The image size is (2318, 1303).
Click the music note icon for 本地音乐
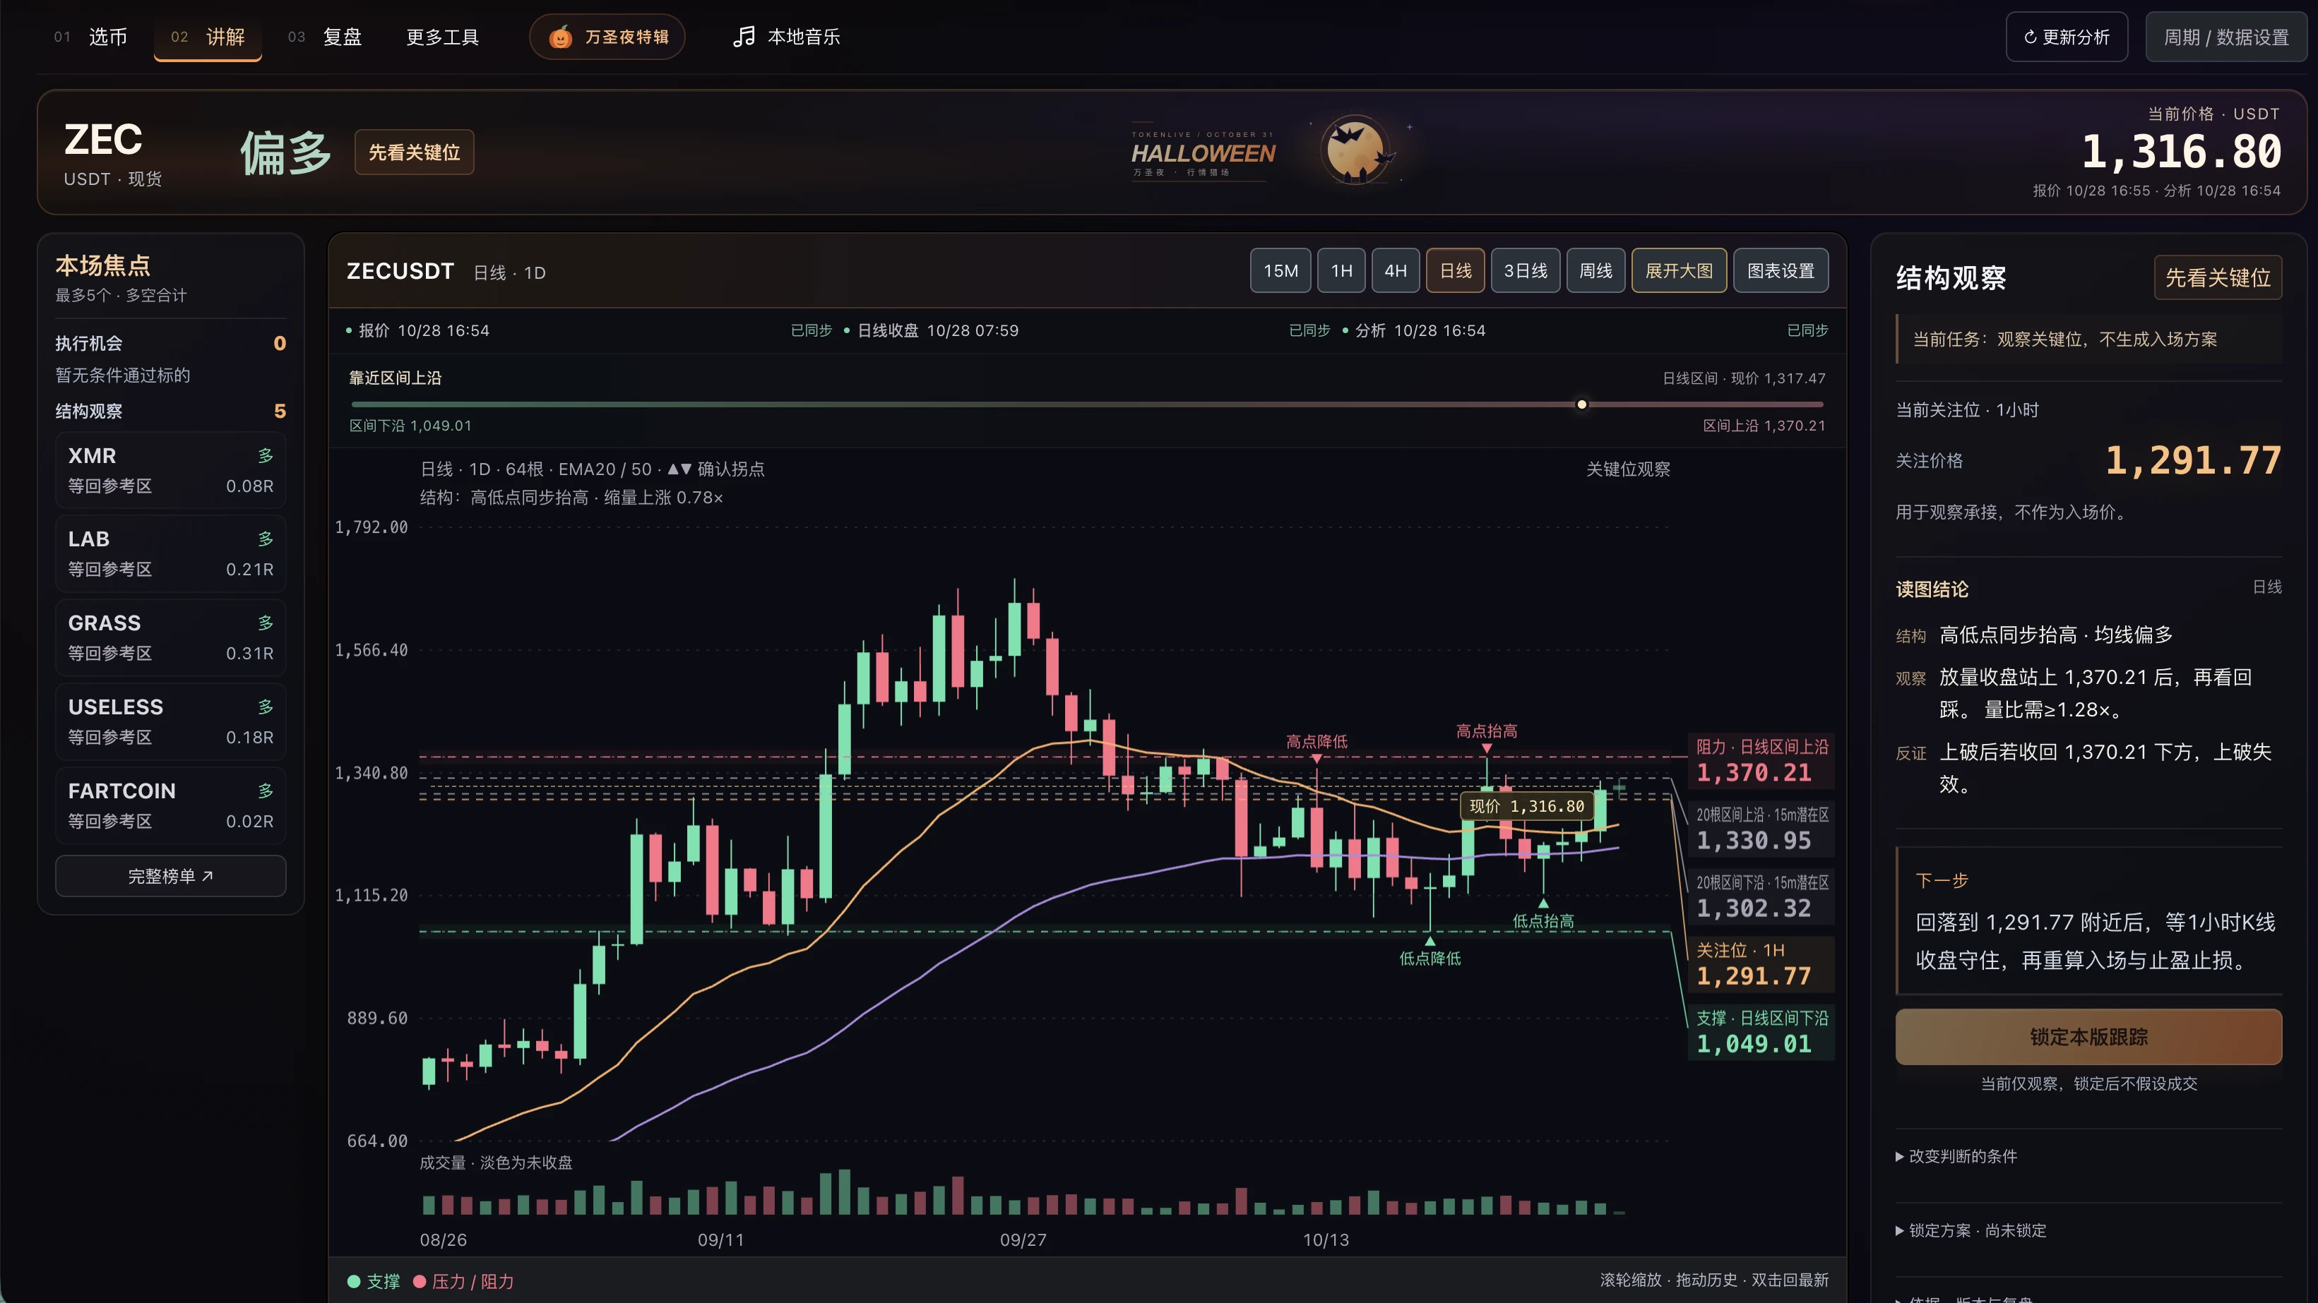pyautogui.click(x=743, y=37)
